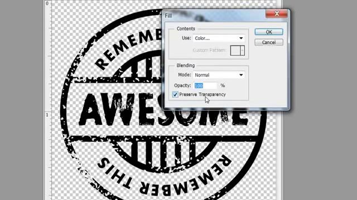Image resolution: width=357 pixels, height=200 pixels.
Task: Close the Fill dialog window
Action: (x=277, y=14)
